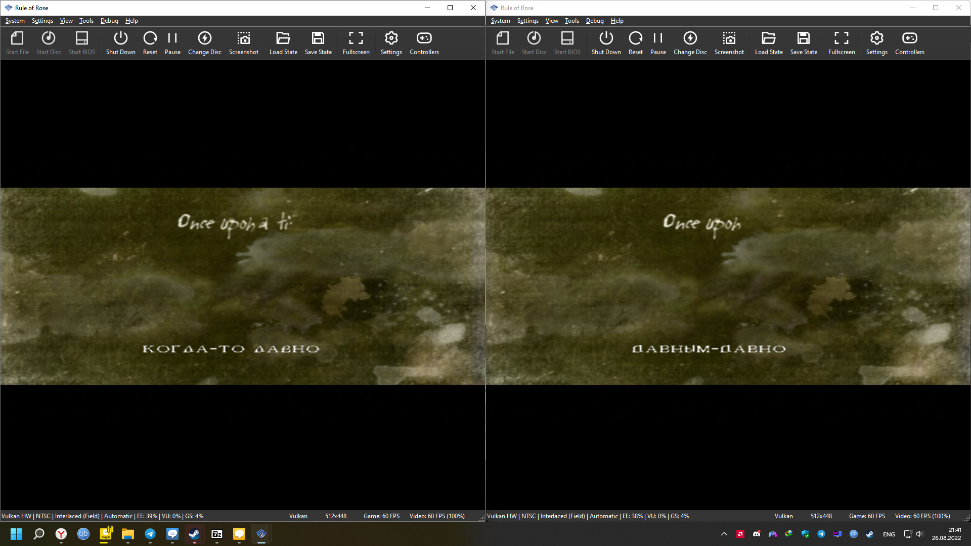This screenshot has width=971, height=546.
Task: Click right status bar 'Video: 60 FPS (100%)'
Action: pos(922,516)
